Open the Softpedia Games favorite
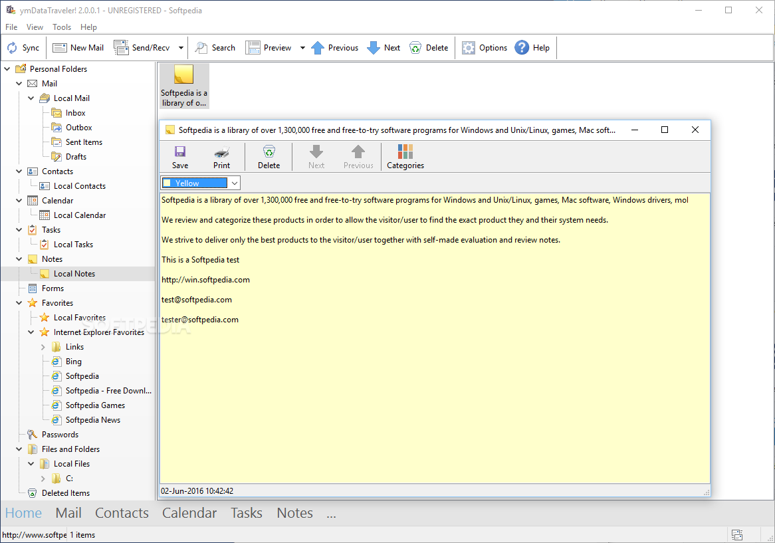Image resolution: width=775 pixels, height=543 pixels. coord(95,405)
